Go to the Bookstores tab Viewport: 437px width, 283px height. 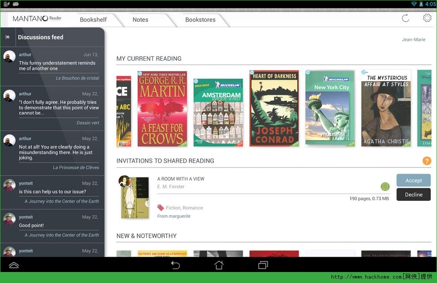click(200, 20)
